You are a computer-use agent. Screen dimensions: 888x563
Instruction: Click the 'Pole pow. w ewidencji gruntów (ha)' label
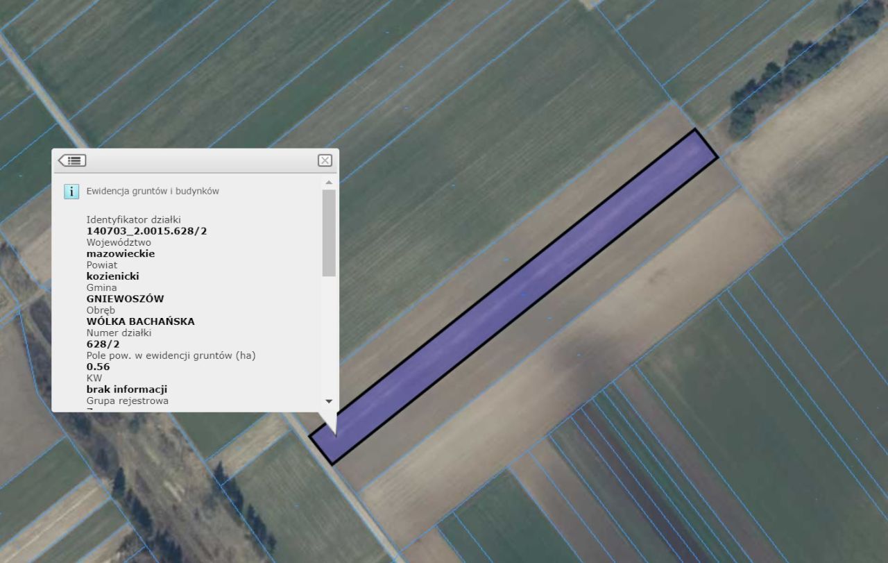pyautogui.click(x=171, y=355)
